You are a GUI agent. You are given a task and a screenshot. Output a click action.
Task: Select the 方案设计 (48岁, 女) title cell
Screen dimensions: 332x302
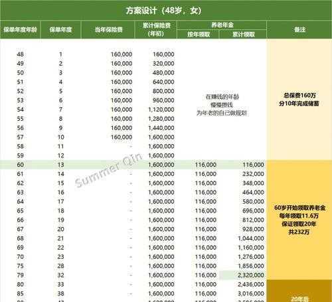click(x=166, y=11)
